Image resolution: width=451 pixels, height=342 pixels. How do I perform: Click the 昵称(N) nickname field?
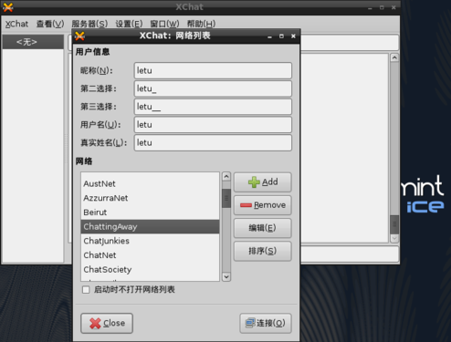tap(213, 70)
